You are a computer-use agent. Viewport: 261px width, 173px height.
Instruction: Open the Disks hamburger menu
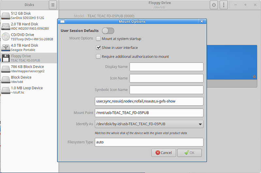(x=53, y=5)
